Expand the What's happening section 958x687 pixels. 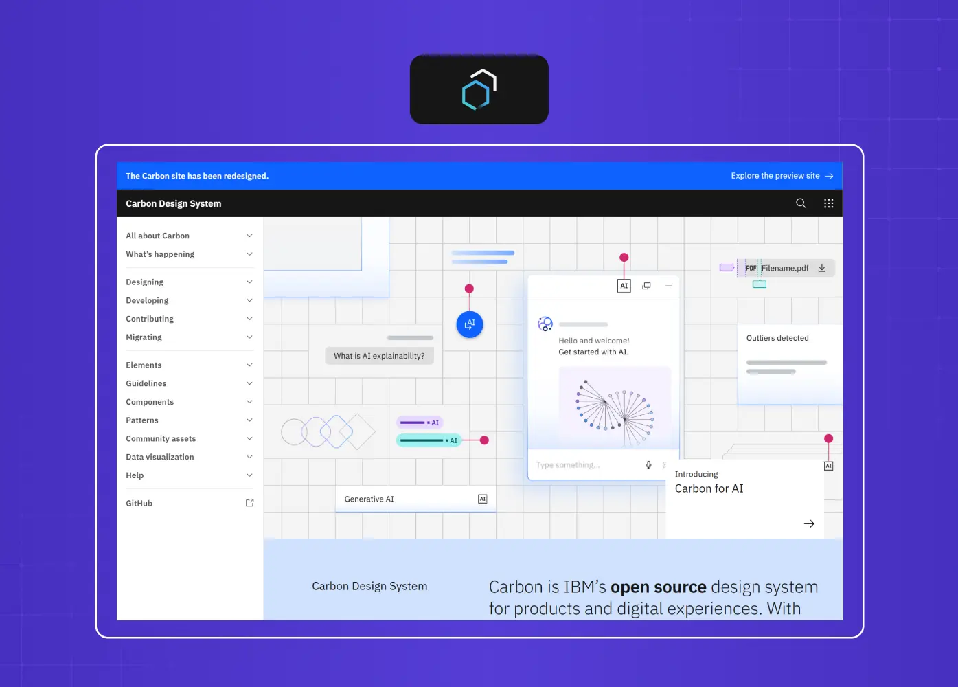pos(190,254)
